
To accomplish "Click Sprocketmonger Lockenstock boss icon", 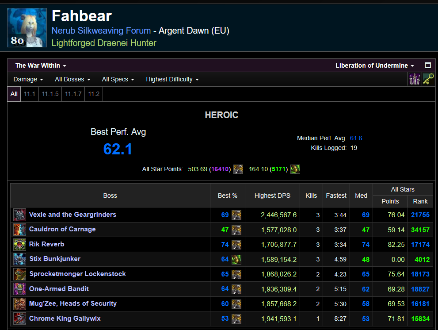I will pos(19,274).
